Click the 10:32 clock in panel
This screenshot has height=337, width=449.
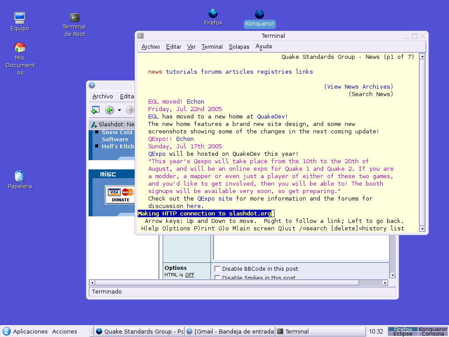click(376, 332)
